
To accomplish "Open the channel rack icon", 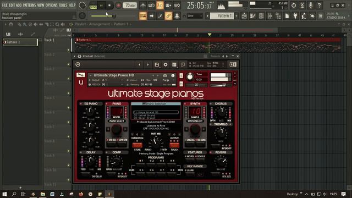I will [x=261, y=16].
